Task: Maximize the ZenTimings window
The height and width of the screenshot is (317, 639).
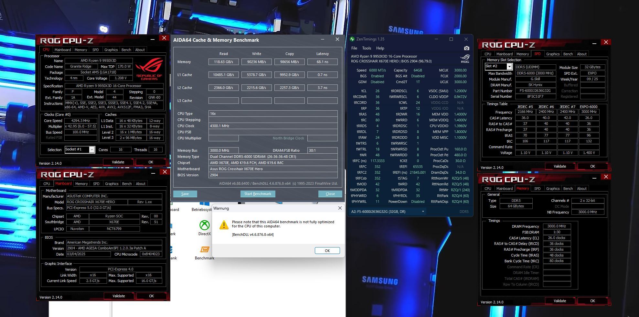Action: [451, 39]
